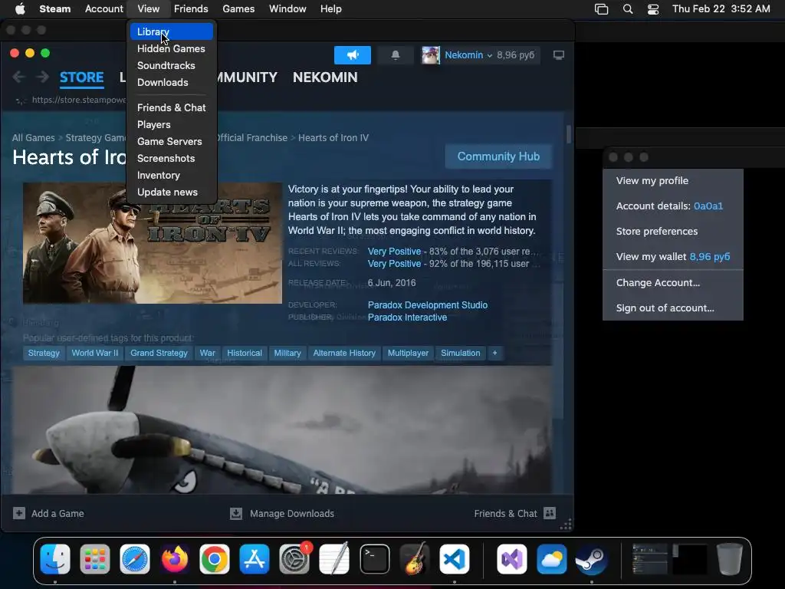785x589 pixels.
Task: Choose Screenshots from the View menu
Action: click(172, 158)
